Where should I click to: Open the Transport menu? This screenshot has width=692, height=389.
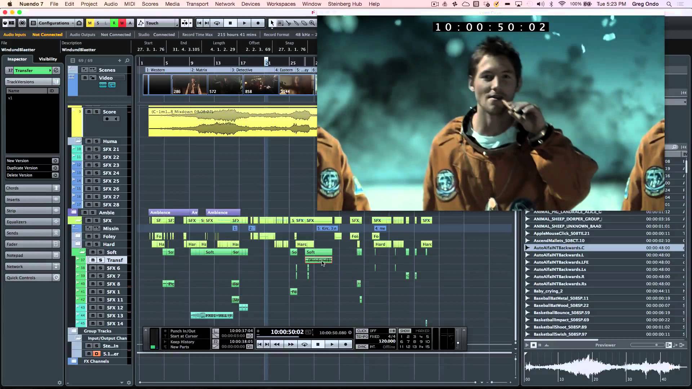click(x=197, y=4)
